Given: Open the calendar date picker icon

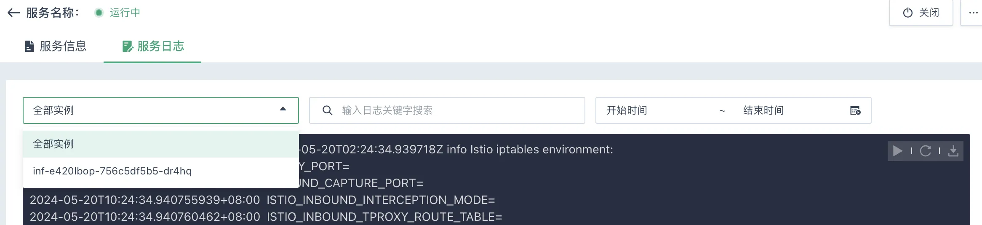Looking at the screenshot, I should (x=855, y=110).
